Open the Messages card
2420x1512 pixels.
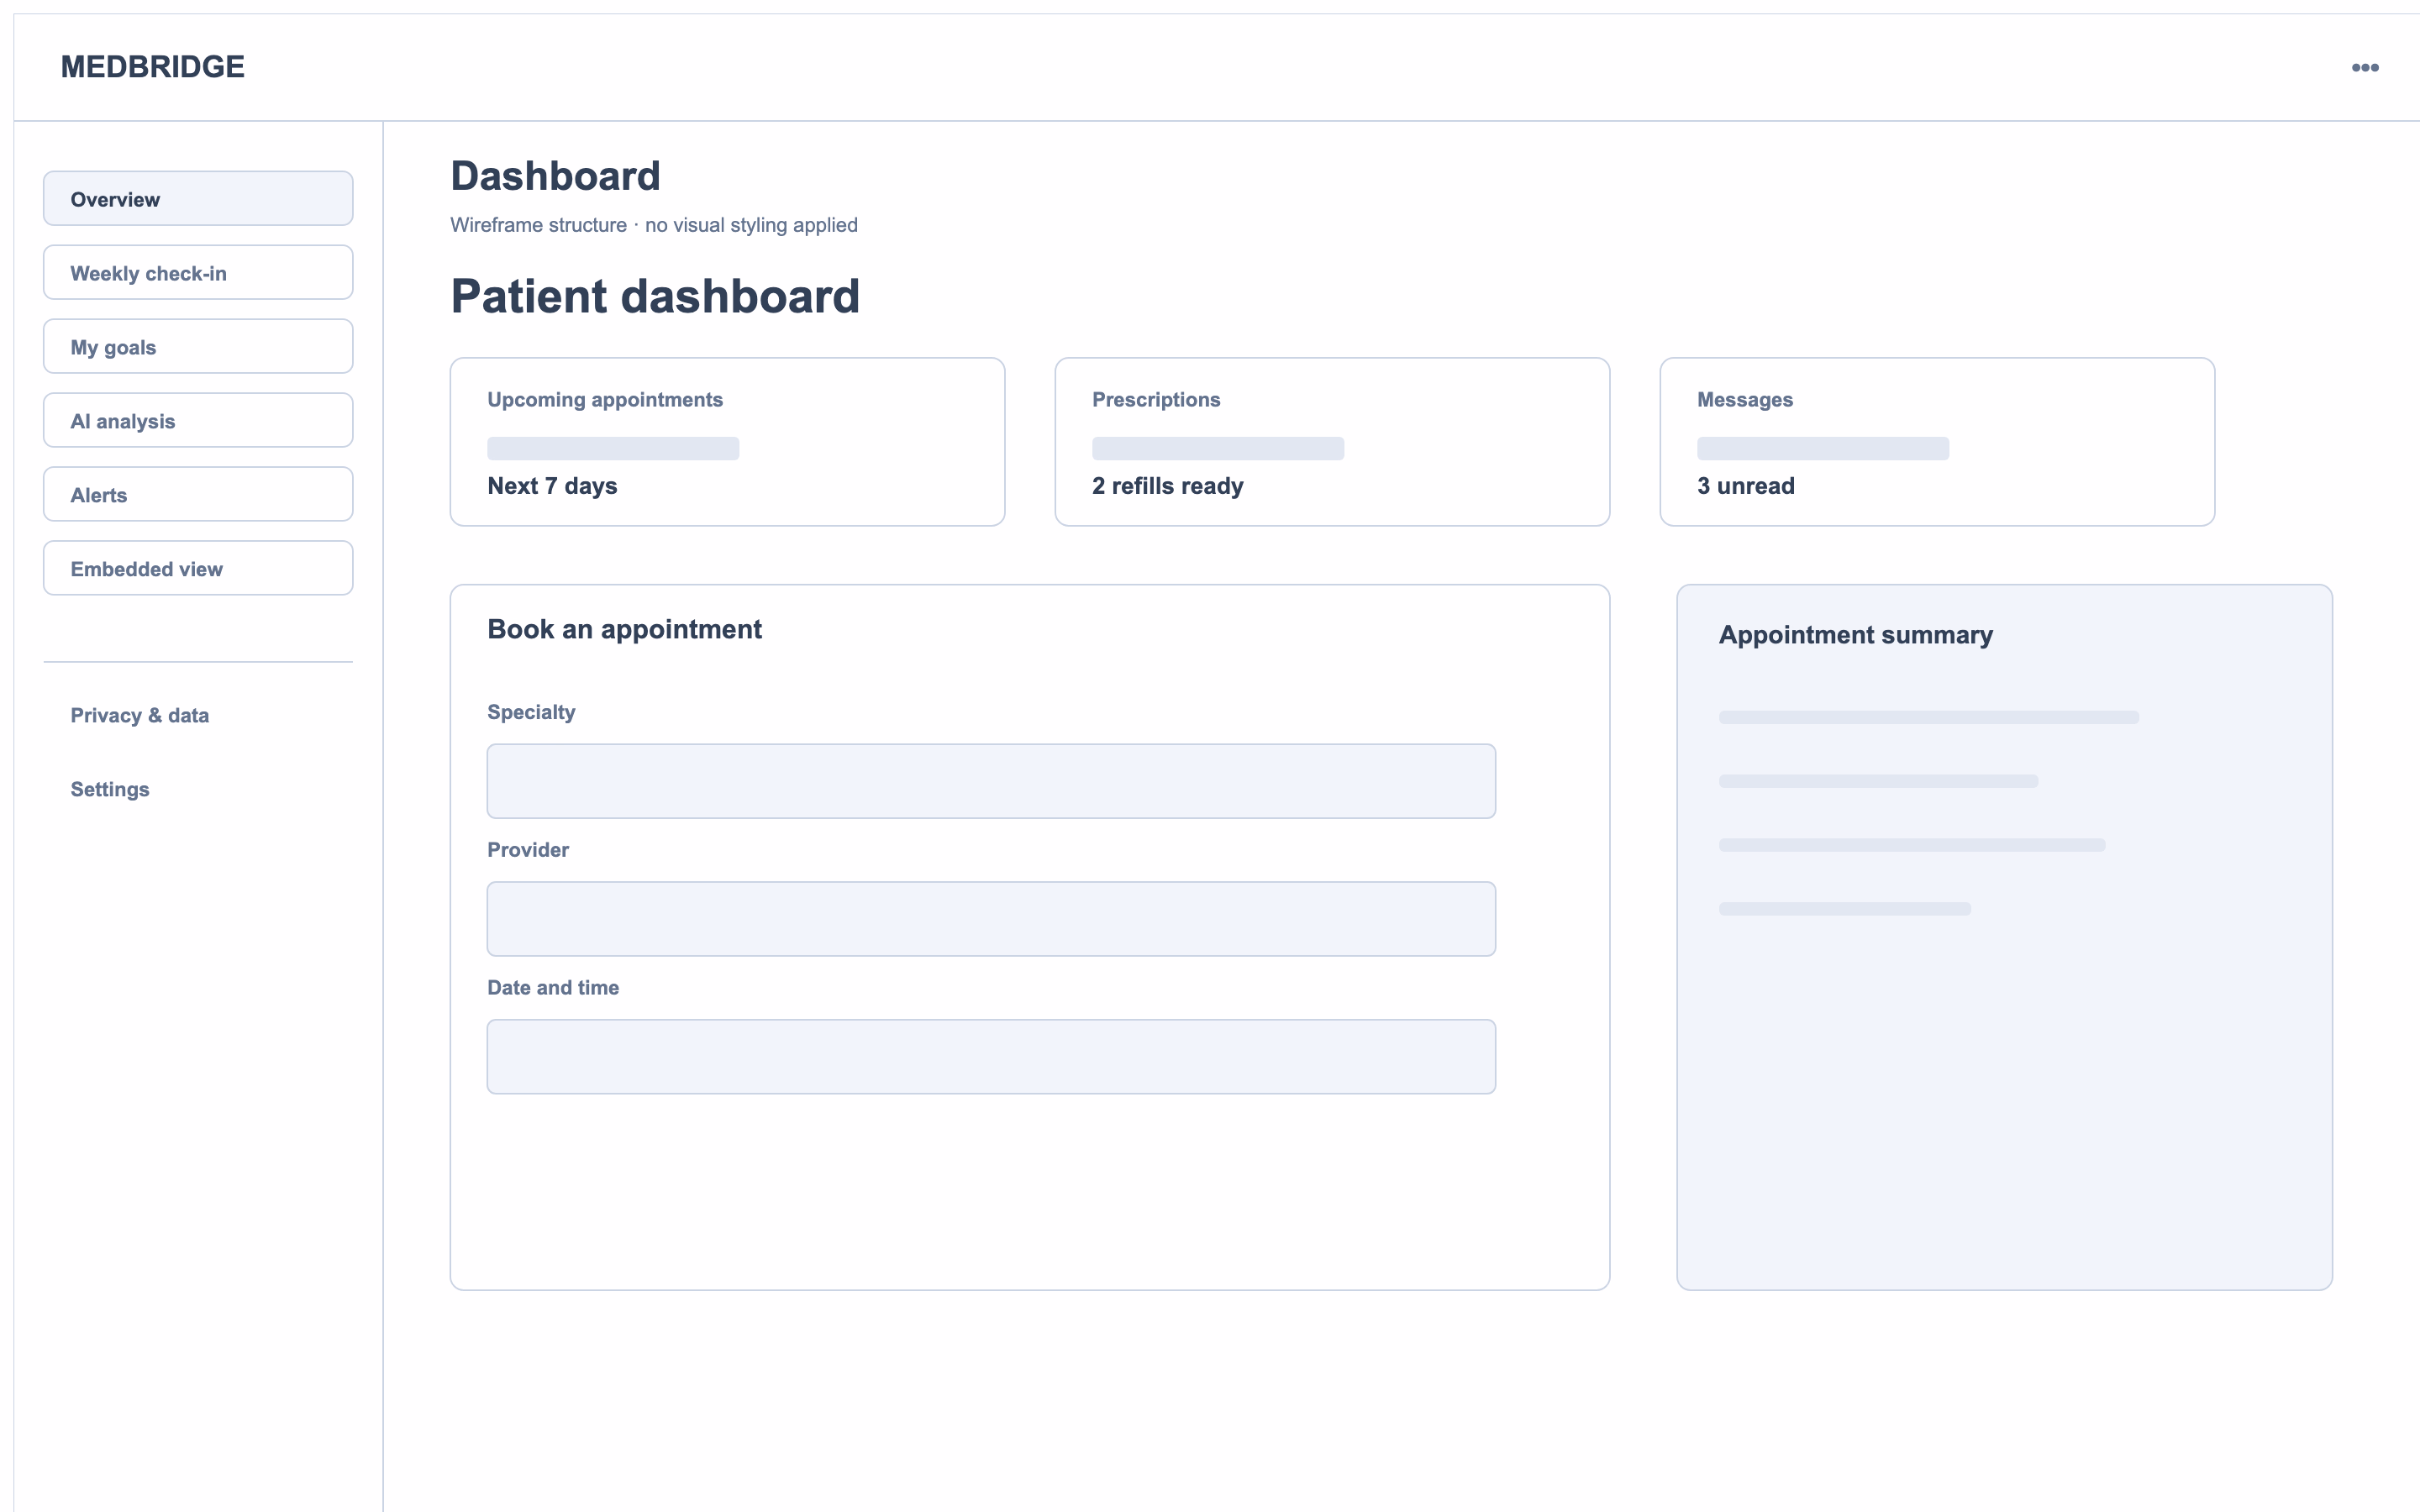click(1937, 442)
